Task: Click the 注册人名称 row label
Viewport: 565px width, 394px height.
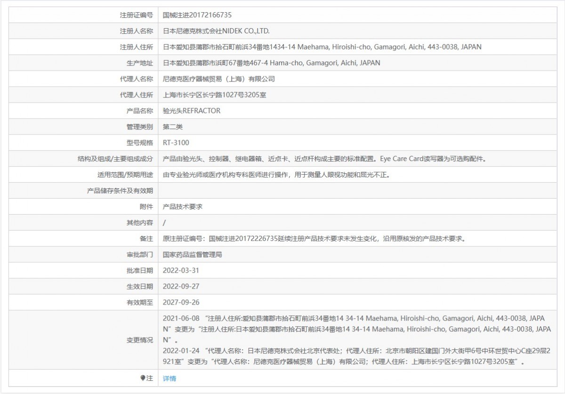Action: click(137, 31)
